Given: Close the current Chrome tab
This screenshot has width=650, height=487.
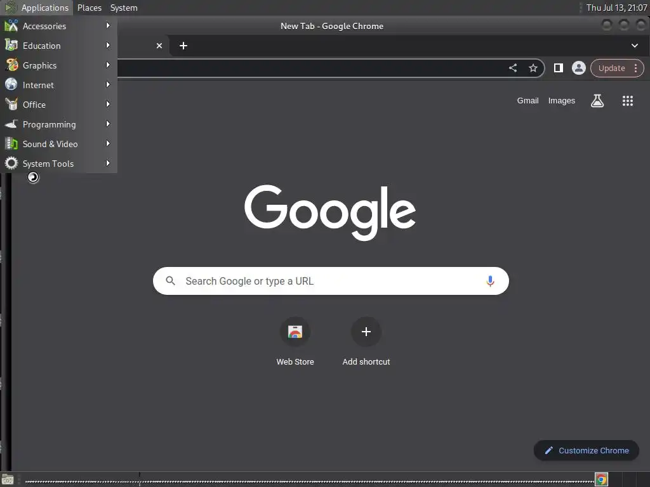Looking at the screenshot, I should click(x=159, y=46).
